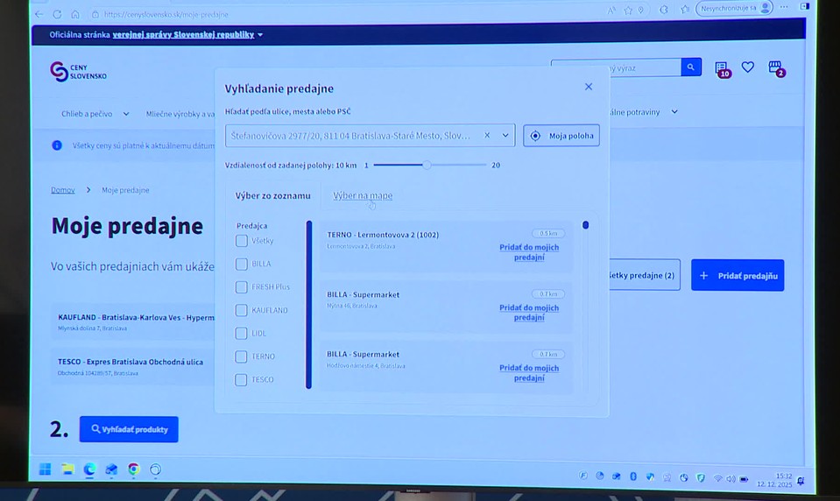Check the TESCO seller checkbox
This screenshot has width=840, height=501.
pyautogui.click(x=242, y=380)
